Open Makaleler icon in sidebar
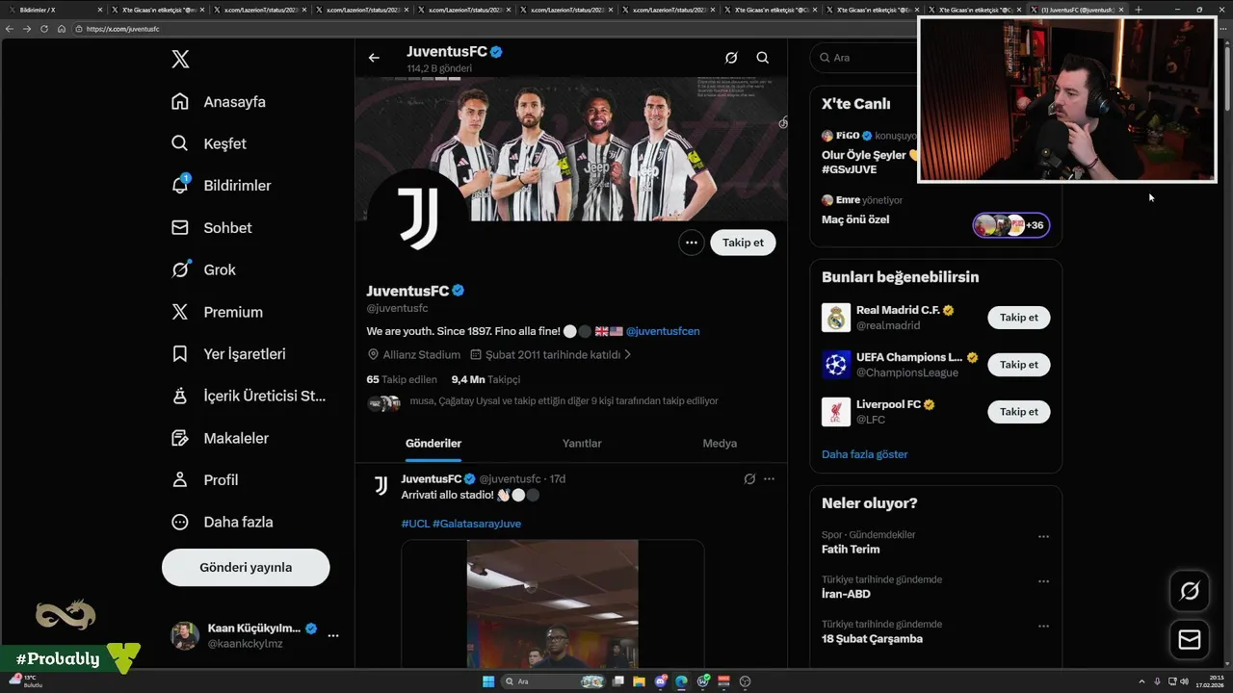This screenshot has height=693, width=1233. 179,438
